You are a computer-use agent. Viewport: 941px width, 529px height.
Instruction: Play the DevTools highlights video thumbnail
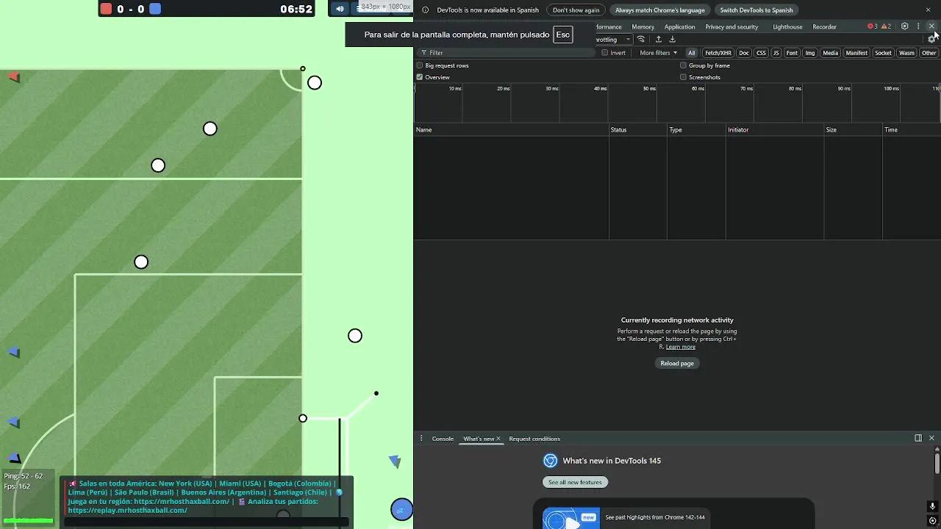point(571,519)
